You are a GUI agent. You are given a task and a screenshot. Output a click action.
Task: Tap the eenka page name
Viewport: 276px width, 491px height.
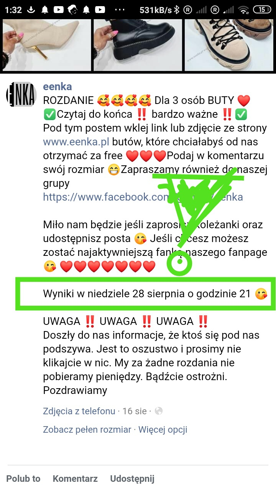(x=58, y=87)
